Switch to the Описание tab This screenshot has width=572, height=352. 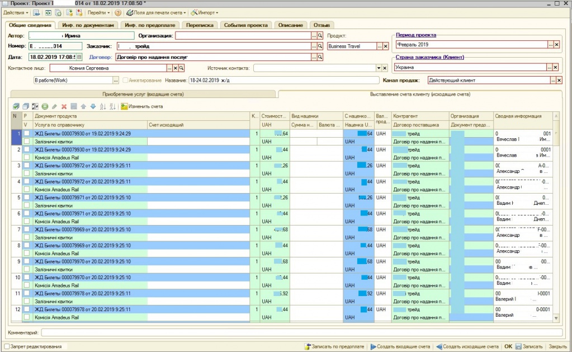(x=290, y=25)
